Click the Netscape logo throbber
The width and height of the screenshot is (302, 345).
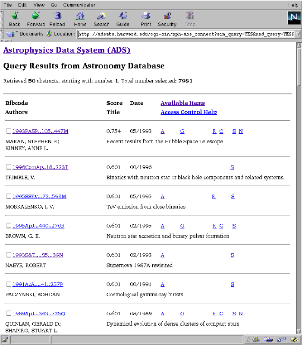[x=293, y=19]
